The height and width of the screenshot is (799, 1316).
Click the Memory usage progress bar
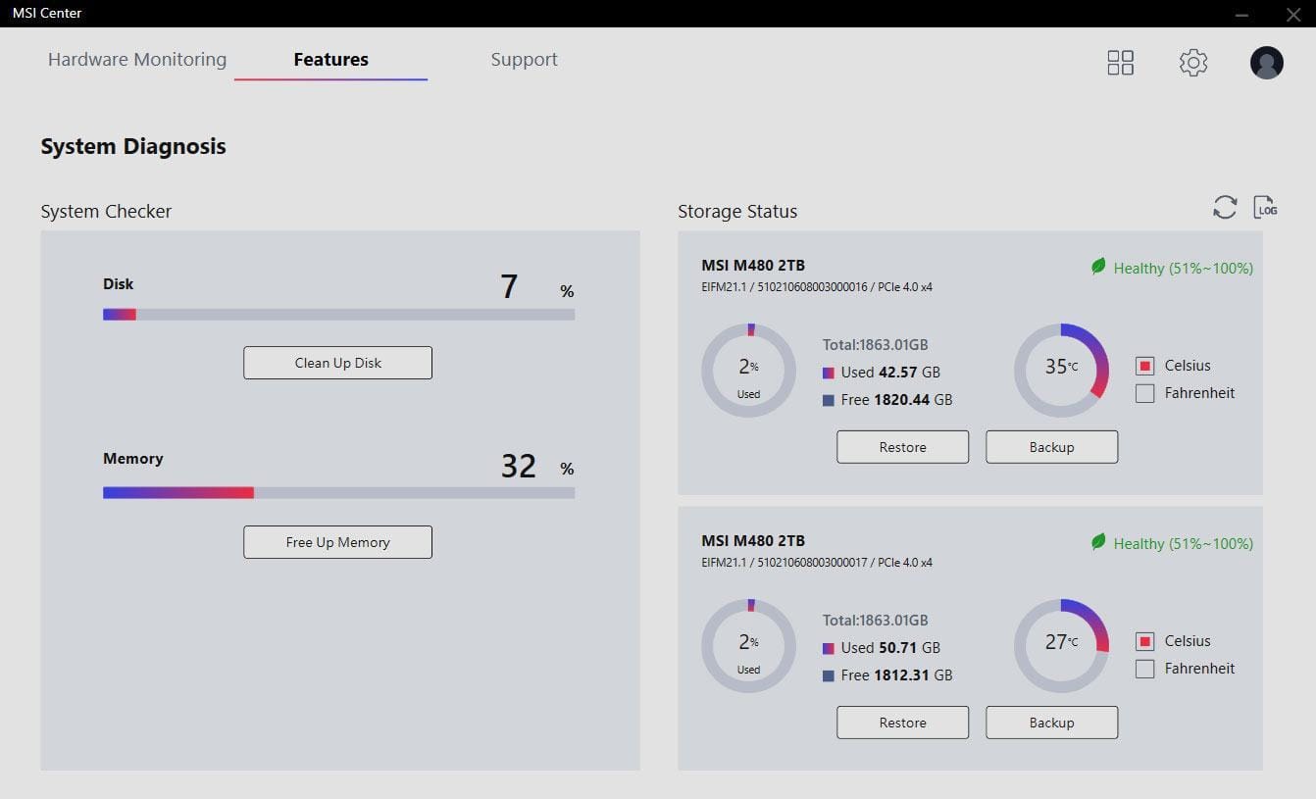coord(338,493)
